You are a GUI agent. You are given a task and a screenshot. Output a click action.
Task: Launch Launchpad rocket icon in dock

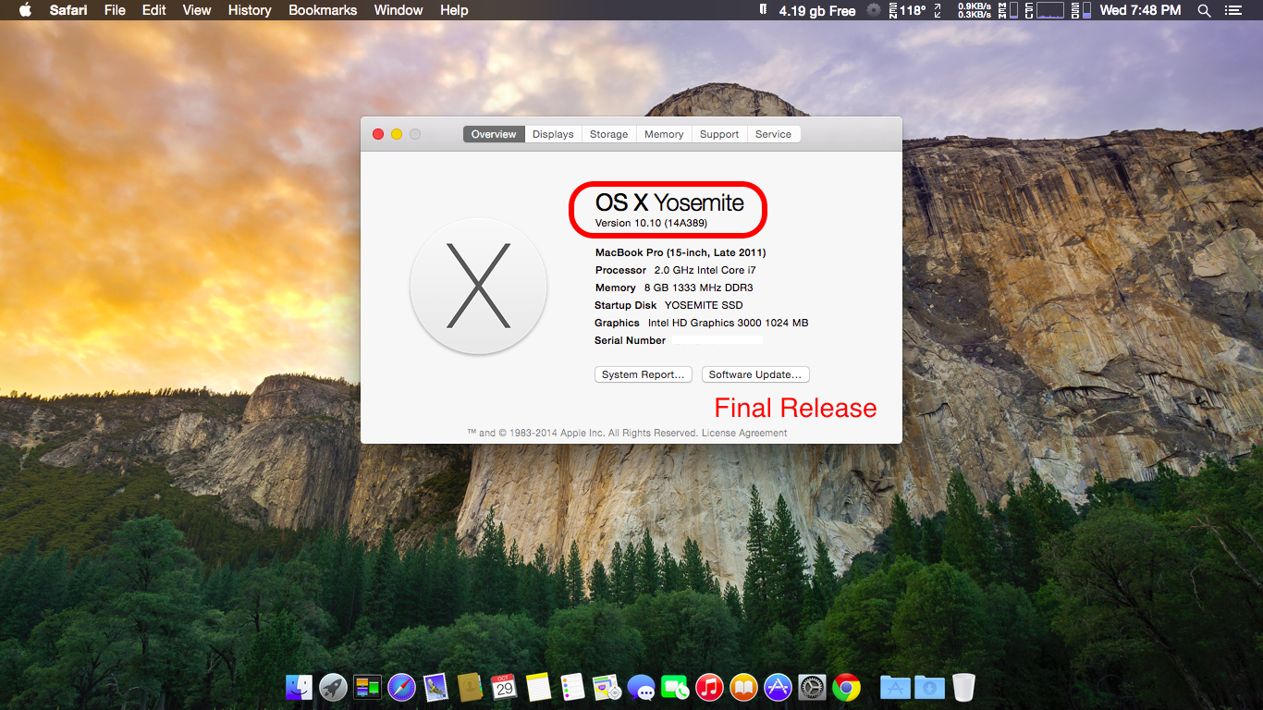pyautogui.click(x=333, y=687)
